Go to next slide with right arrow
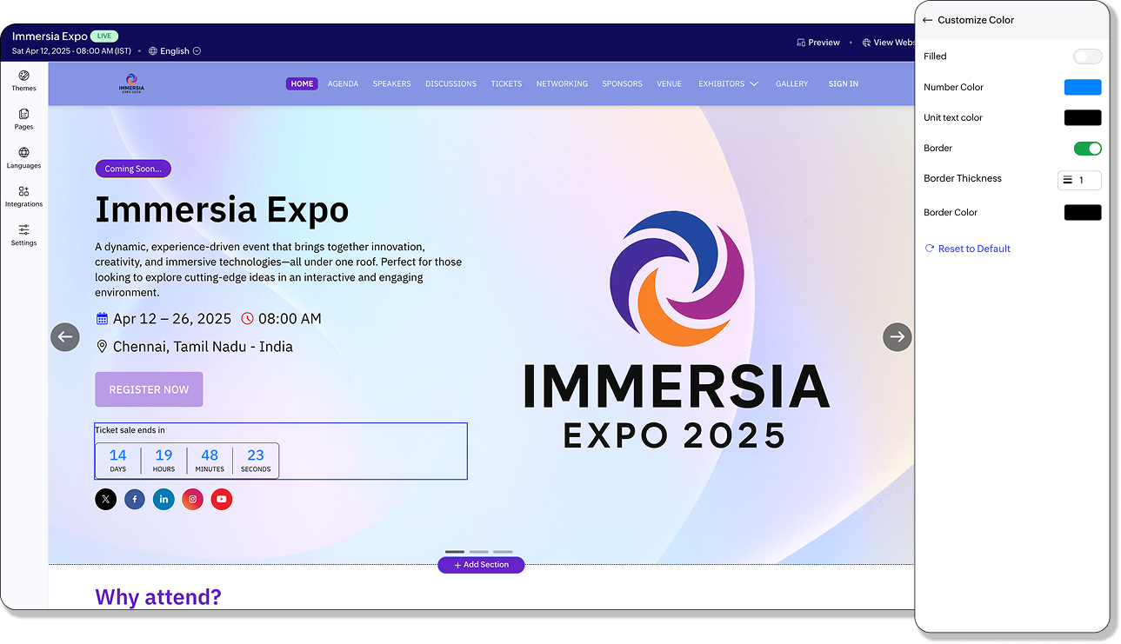The width and height of the screenshot is (1121, 644). pos(897,337)
